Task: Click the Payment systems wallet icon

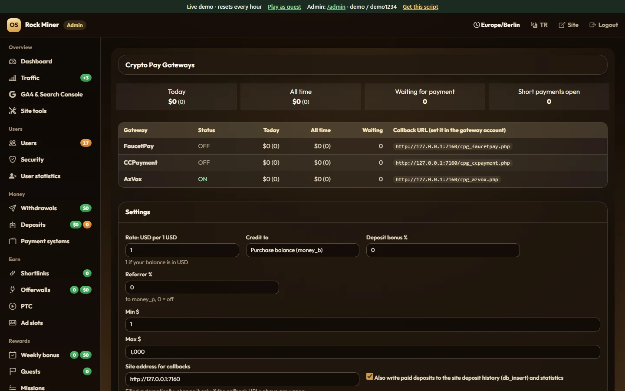Action: [13, 241]
